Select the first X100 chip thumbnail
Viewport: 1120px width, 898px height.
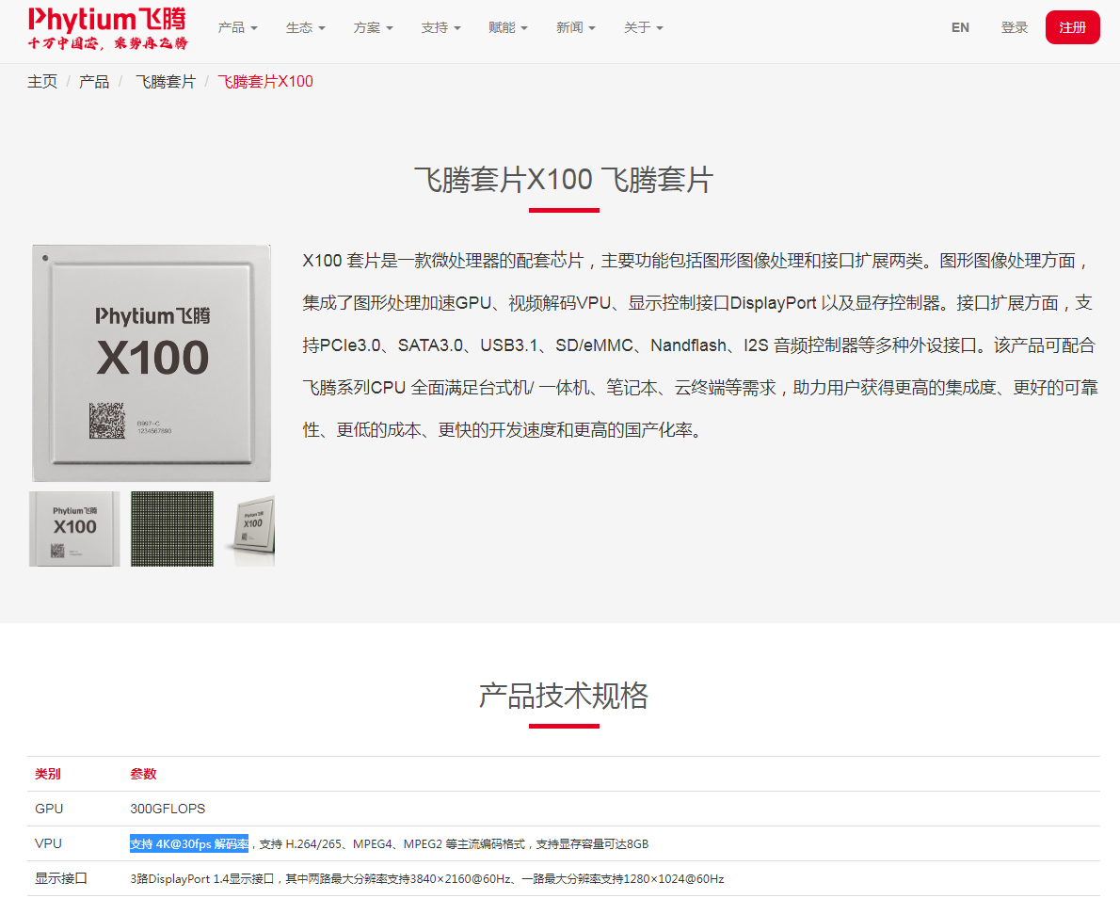tap(74, 528)
